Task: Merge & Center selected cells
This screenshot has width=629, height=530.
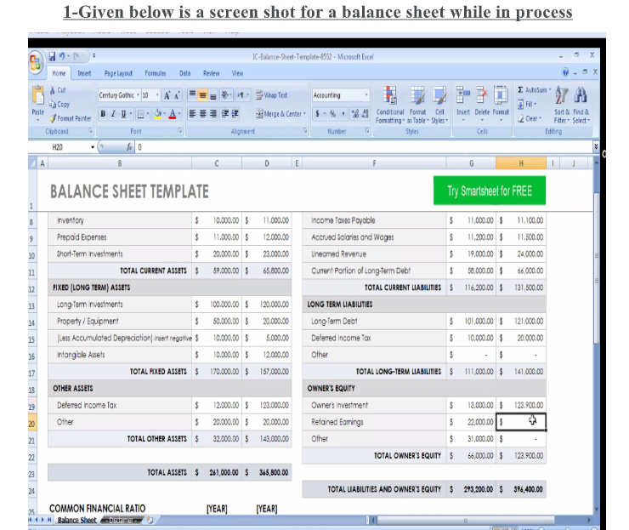Action: [280, 114]
